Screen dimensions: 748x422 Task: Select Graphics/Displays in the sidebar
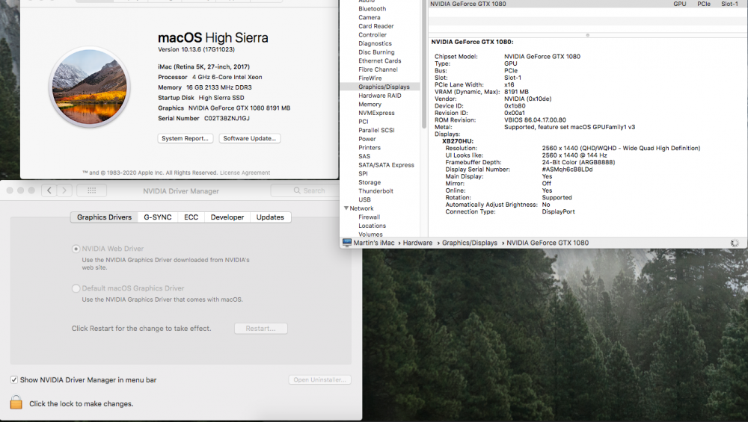(380, 87)
